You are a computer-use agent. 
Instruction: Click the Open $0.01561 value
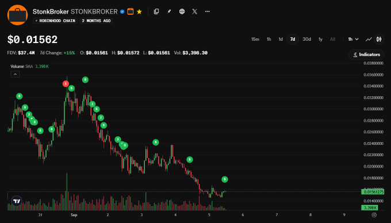97,53
